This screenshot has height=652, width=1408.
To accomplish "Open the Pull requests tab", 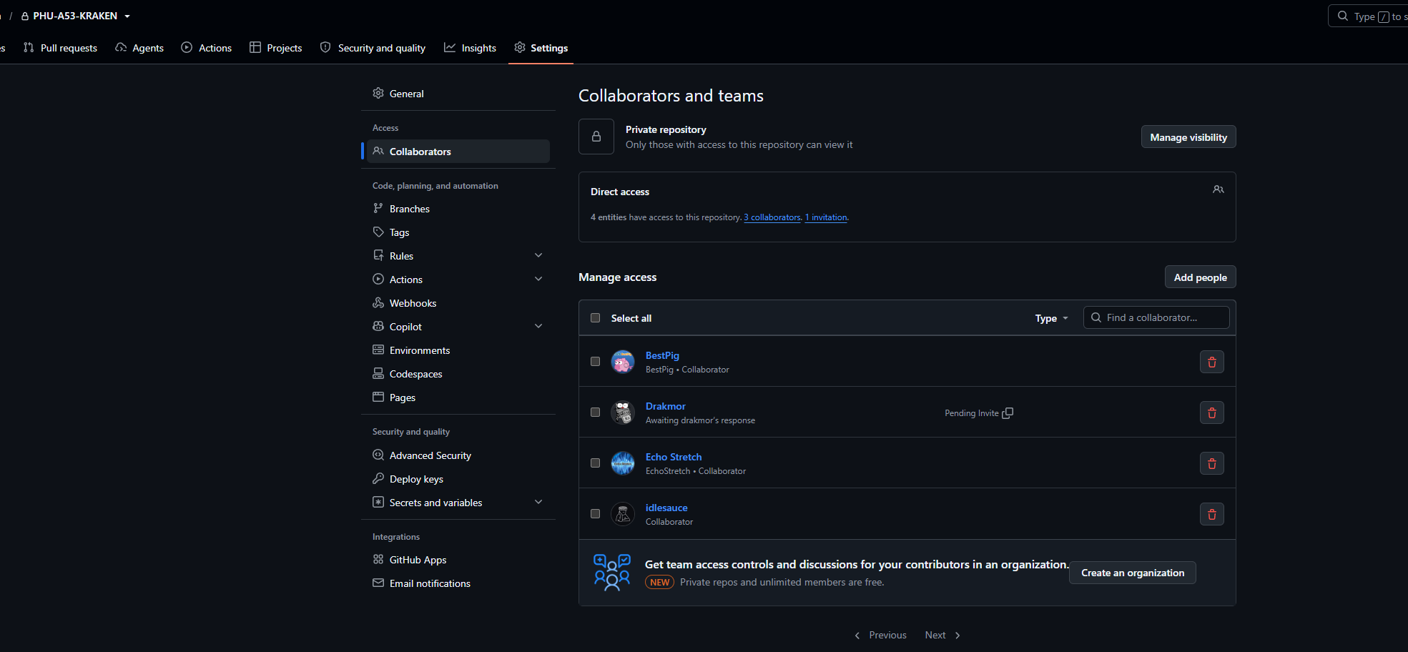I will click(x=61, y=48).
